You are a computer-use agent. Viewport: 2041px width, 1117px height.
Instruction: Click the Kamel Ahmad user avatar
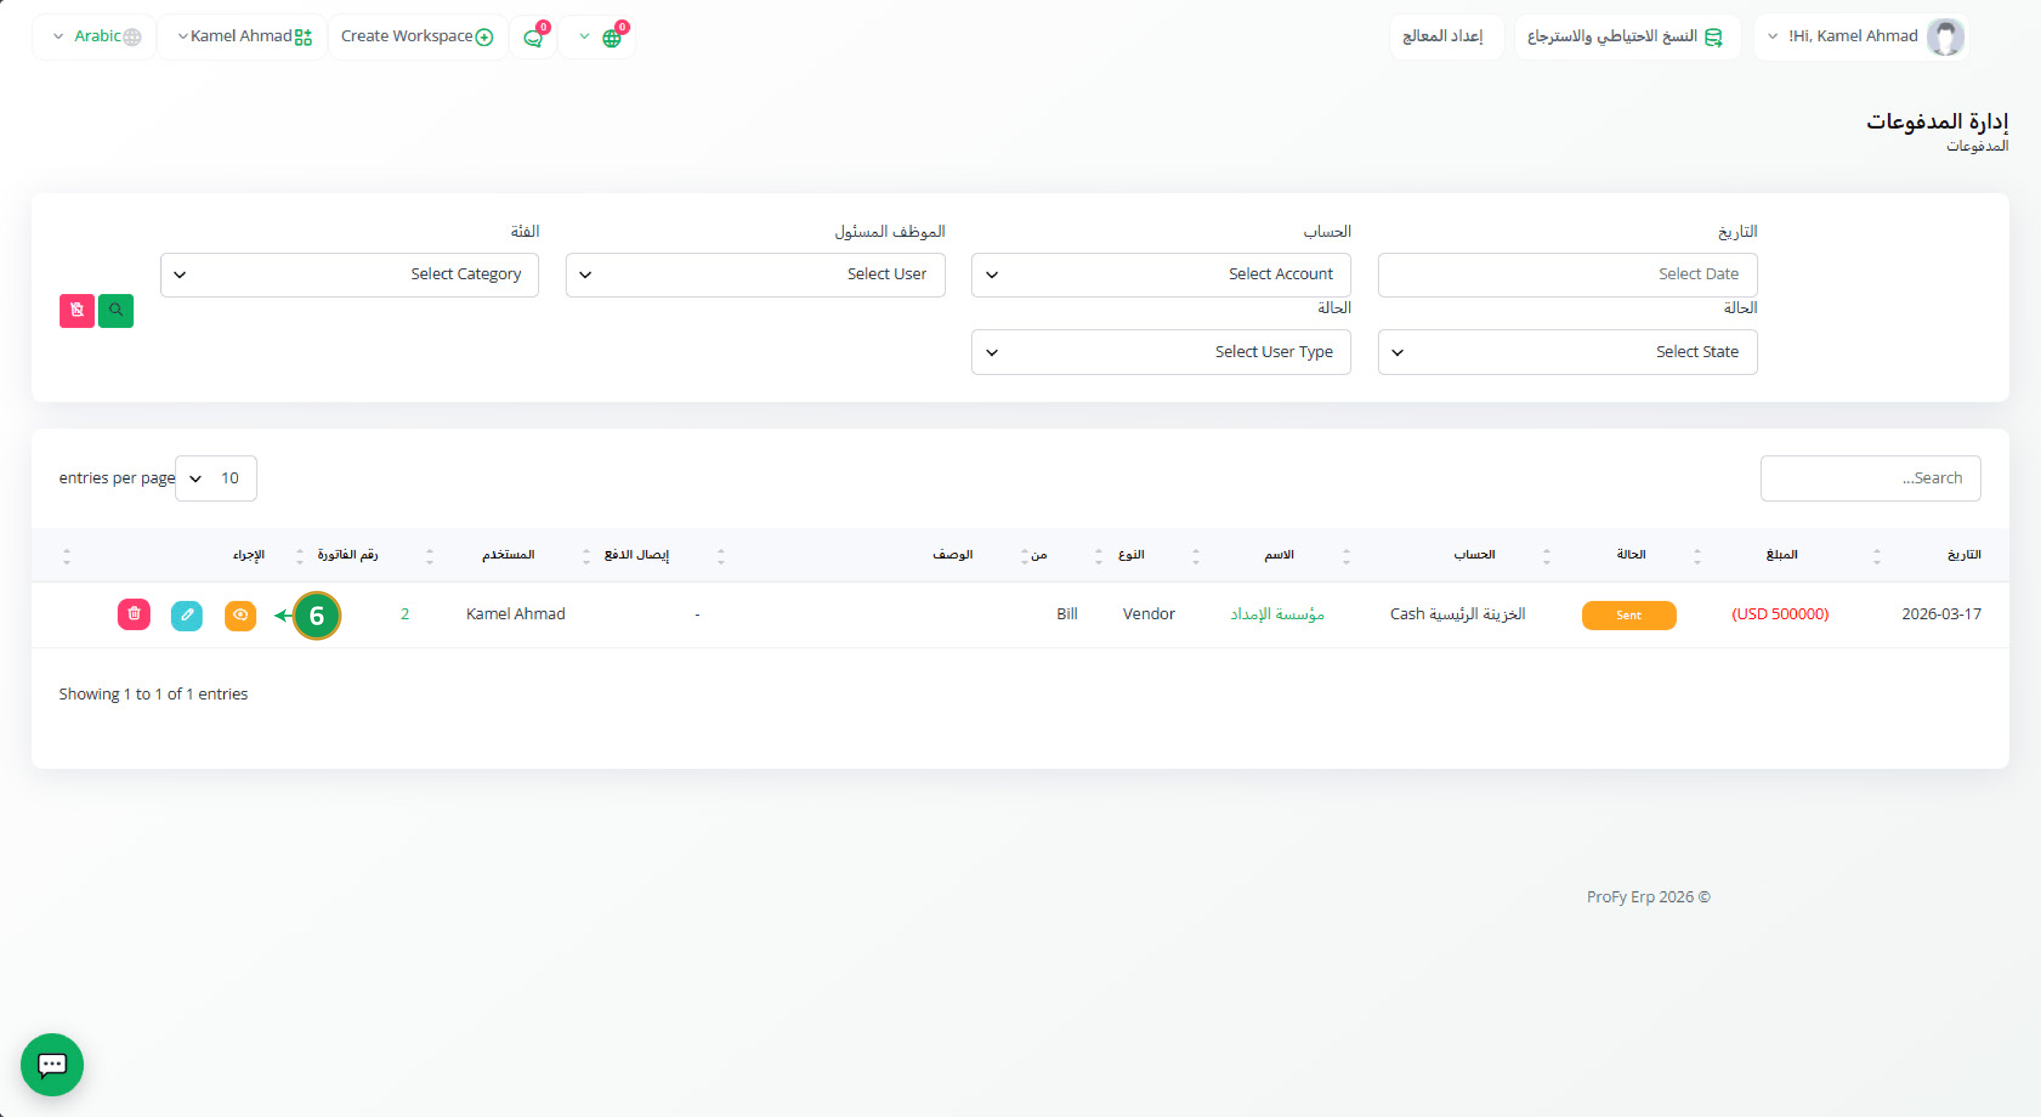point(1945,37)
